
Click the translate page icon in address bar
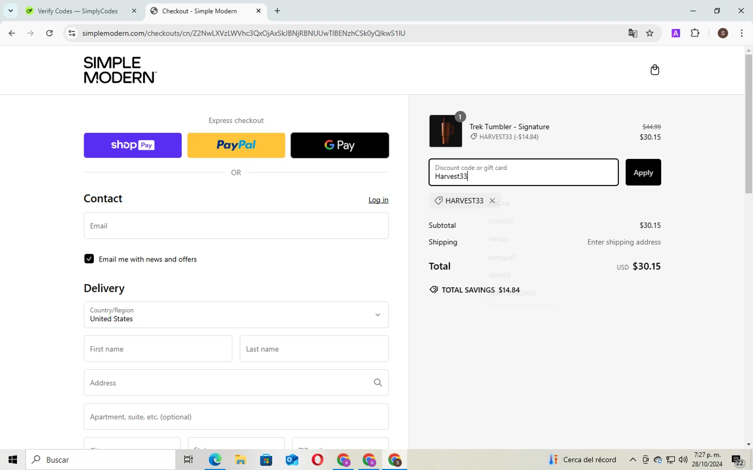(x=633, y=33)
